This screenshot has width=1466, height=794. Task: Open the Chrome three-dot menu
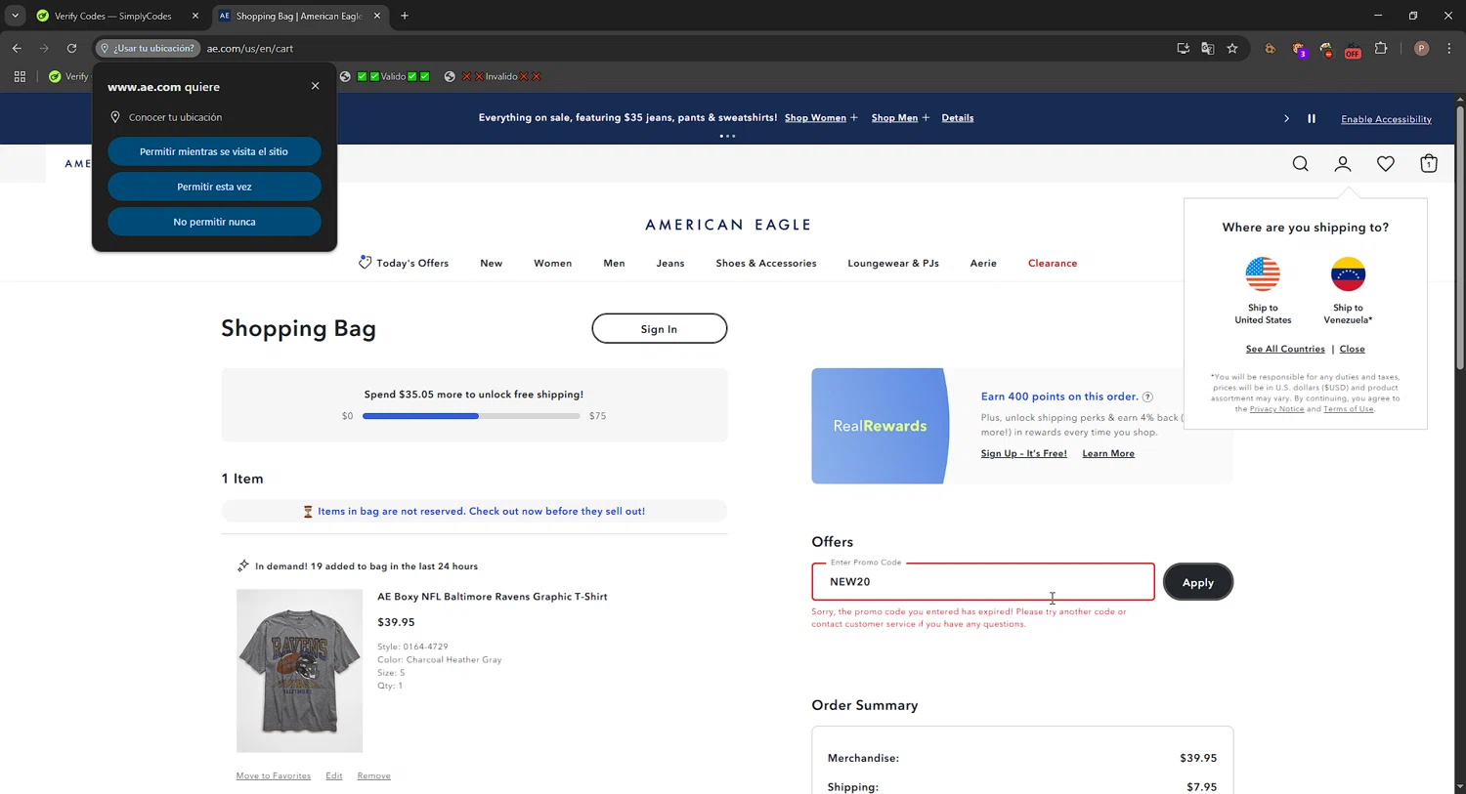1448,48
